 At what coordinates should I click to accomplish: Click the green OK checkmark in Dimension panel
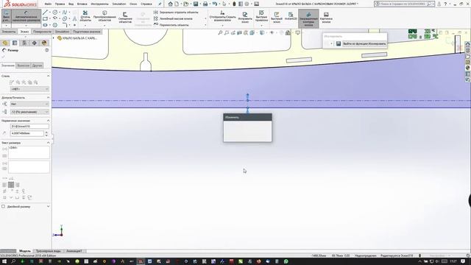click(x=3, y=57)
